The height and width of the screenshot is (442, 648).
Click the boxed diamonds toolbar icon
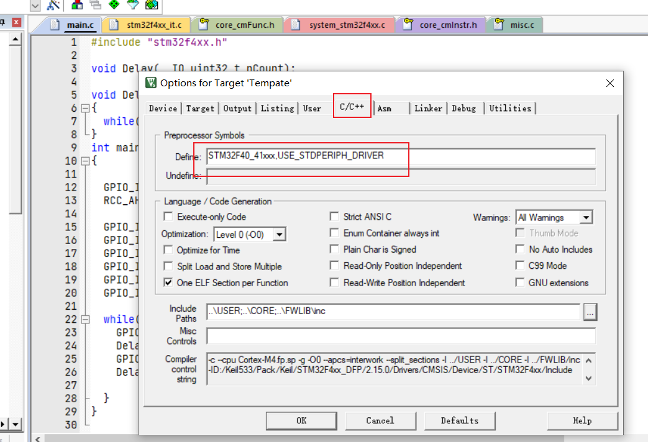152,6
